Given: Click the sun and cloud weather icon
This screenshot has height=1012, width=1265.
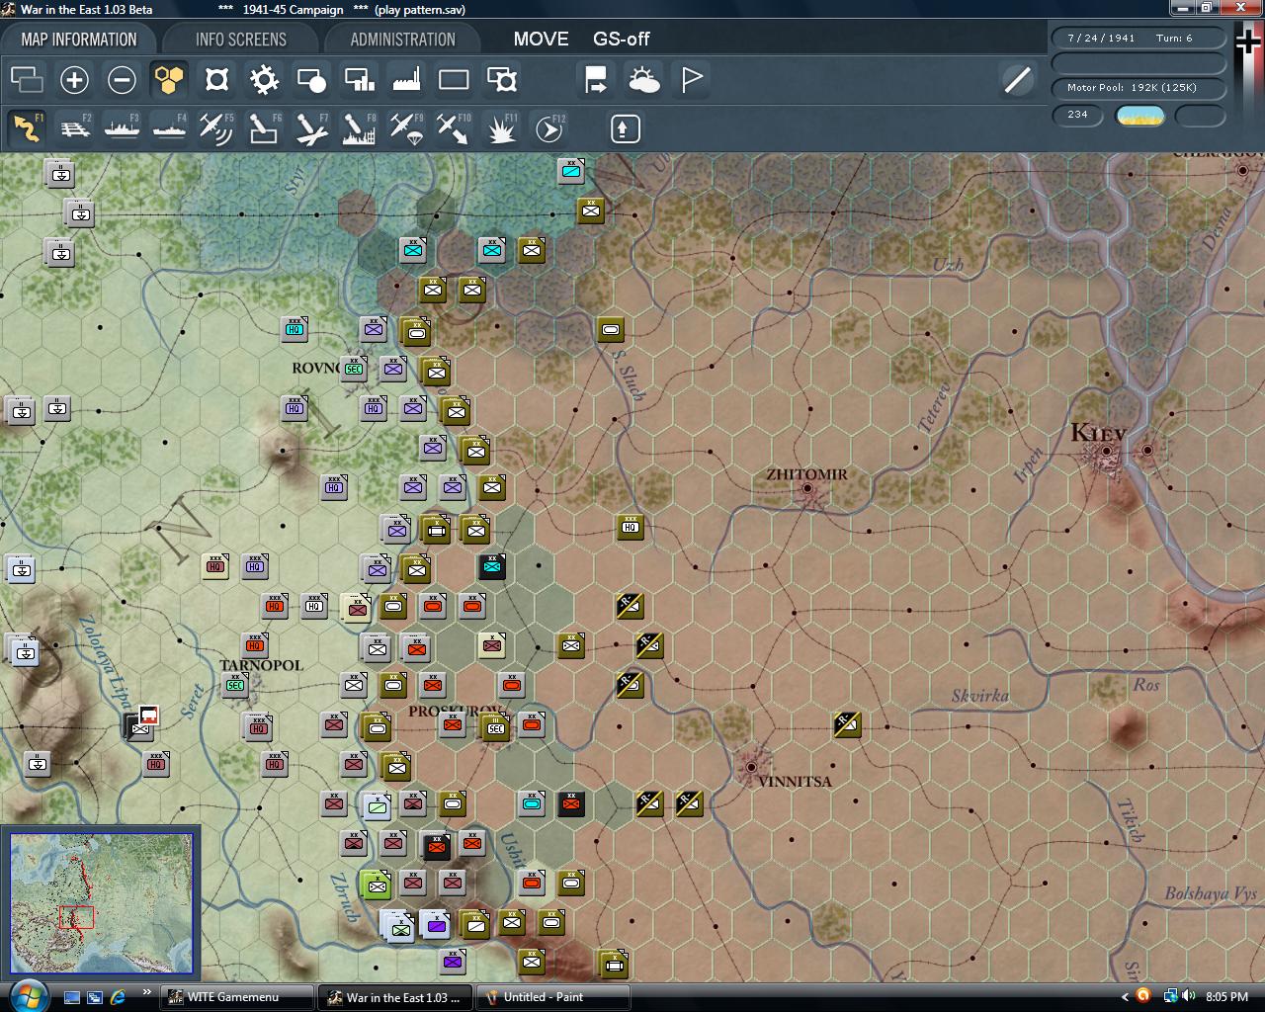Looking at the screenshot, I should (x=643, y=79).
